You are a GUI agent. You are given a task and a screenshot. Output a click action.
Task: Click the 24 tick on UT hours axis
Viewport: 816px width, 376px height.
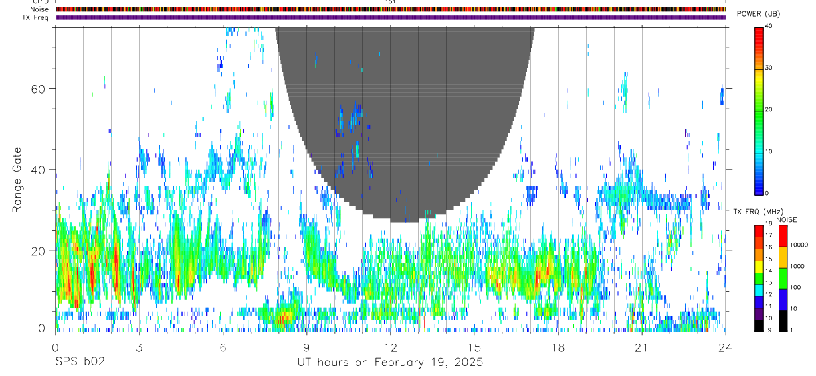pyautogui.click(x=725, y=347)
